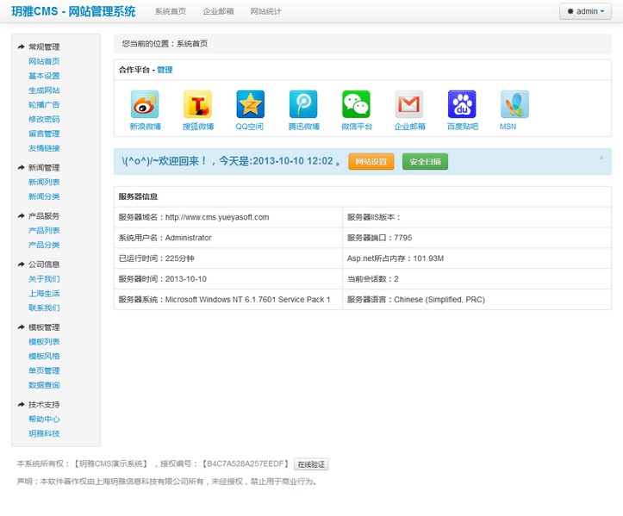Select the 服务器域名 URL cell
The height and width of the screenshot is (516, 623).
point(228,217)
